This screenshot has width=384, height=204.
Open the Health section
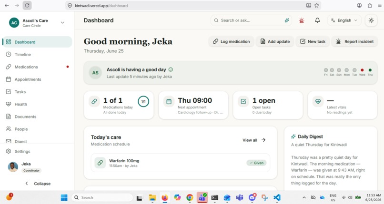(37, 104)
